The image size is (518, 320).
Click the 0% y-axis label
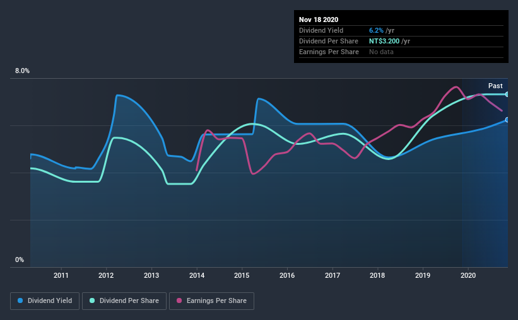tap(20, 260)
